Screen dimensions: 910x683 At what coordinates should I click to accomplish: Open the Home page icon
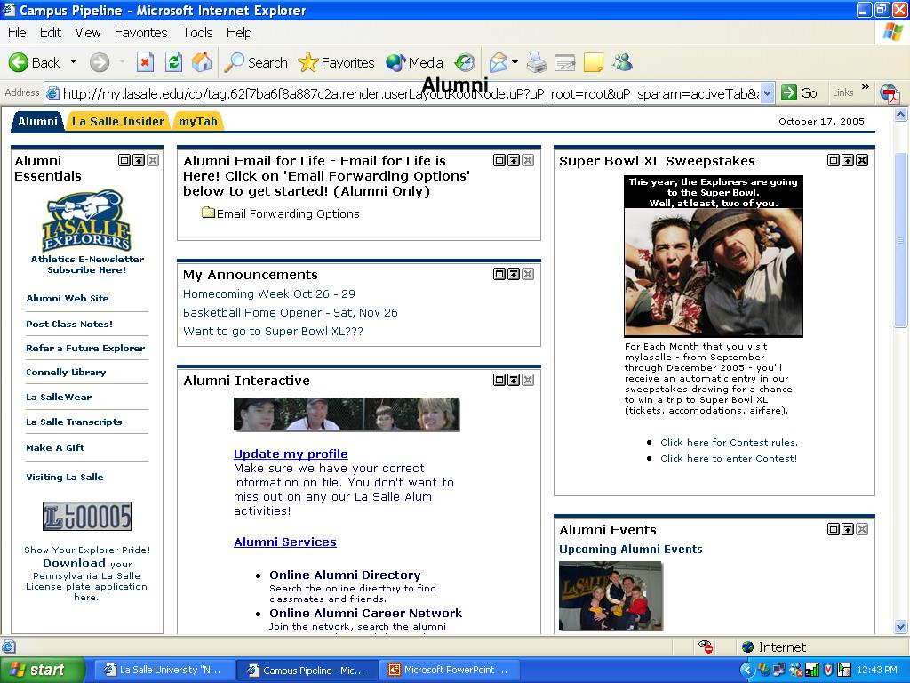202,62
